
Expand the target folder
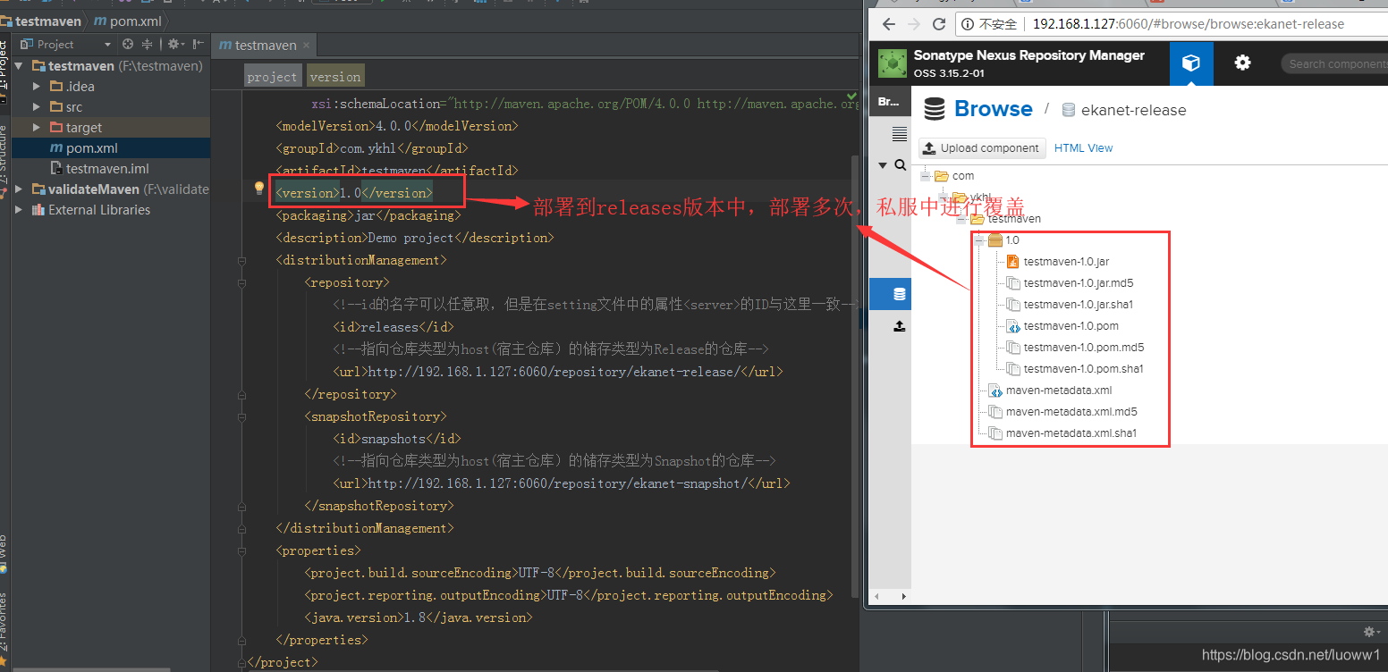tap(37, 128)
